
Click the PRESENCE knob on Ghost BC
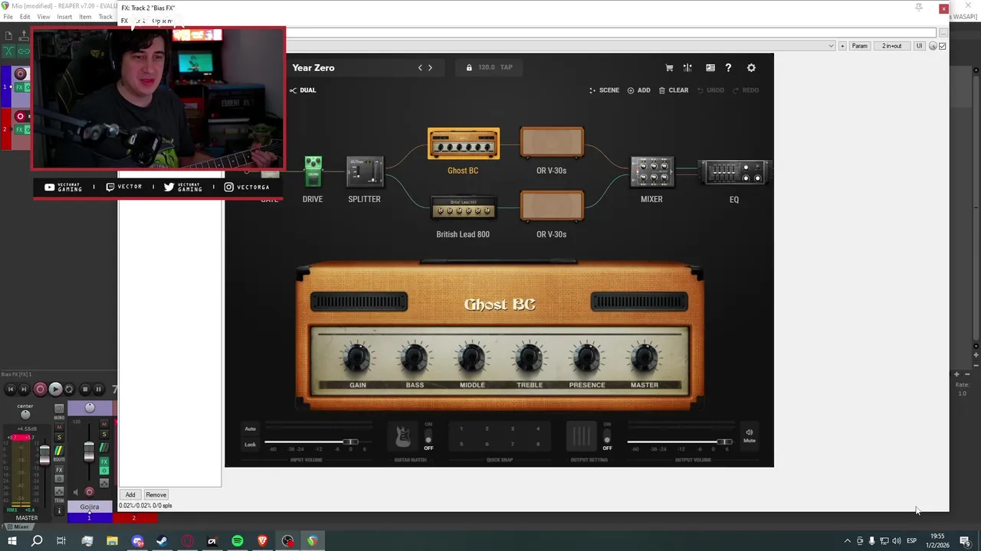[x=587, y=357]
